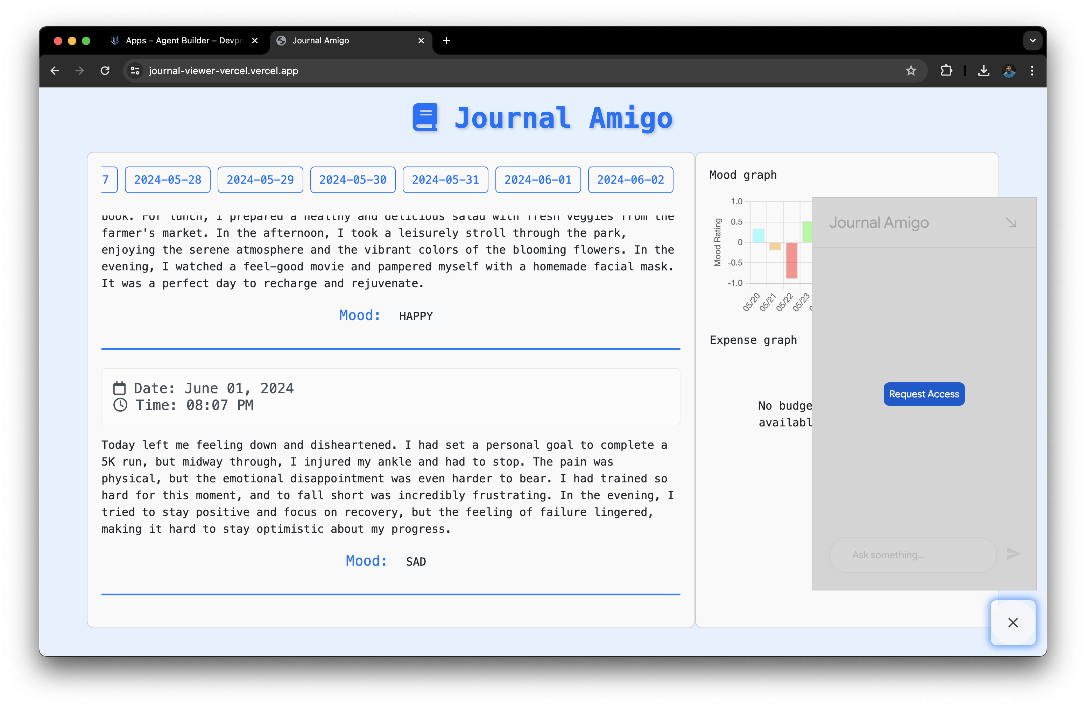Open site info from the address bar icon
This screenshot has height=708, width=1086.
(x=135, y=71)
